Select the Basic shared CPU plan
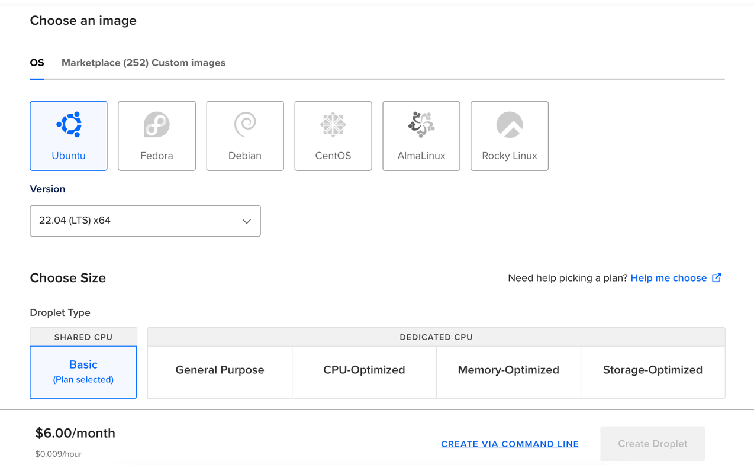 (x=83, y=372)
